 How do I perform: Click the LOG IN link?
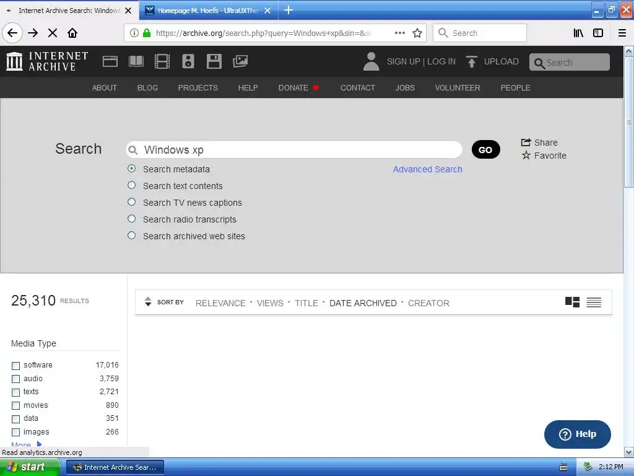(441, 61)
